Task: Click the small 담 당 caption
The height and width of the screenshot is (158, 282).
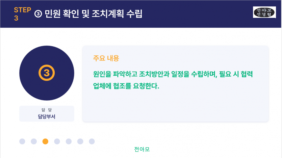Action: click(47, 110)
